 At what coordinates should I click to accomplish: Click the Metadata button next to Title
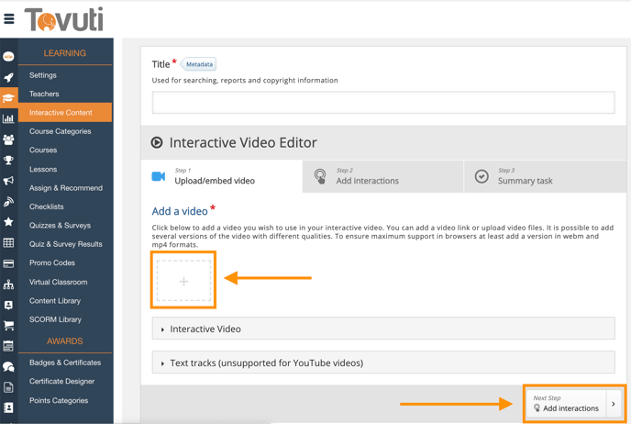[x=199, y=64]
